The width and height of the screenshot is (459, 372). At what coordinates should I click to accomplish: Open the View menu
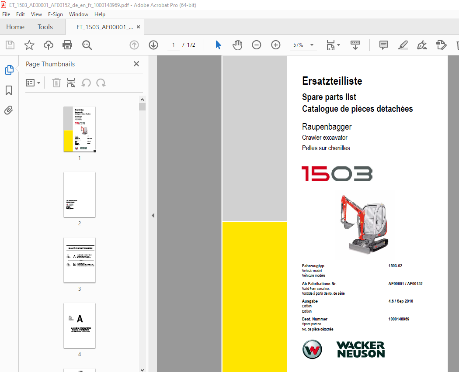coord(37,14)
